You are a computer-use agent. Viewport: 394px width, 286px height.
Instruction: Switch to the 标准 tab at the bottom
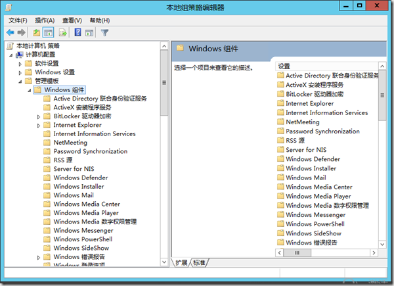pos(198,262)
